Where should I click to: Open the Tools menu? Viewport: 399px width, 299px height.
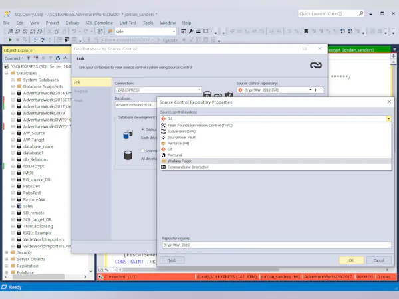[x=148, y=23]
